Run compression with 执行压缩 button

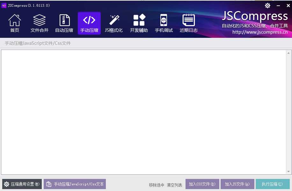(x=273, y=184)
